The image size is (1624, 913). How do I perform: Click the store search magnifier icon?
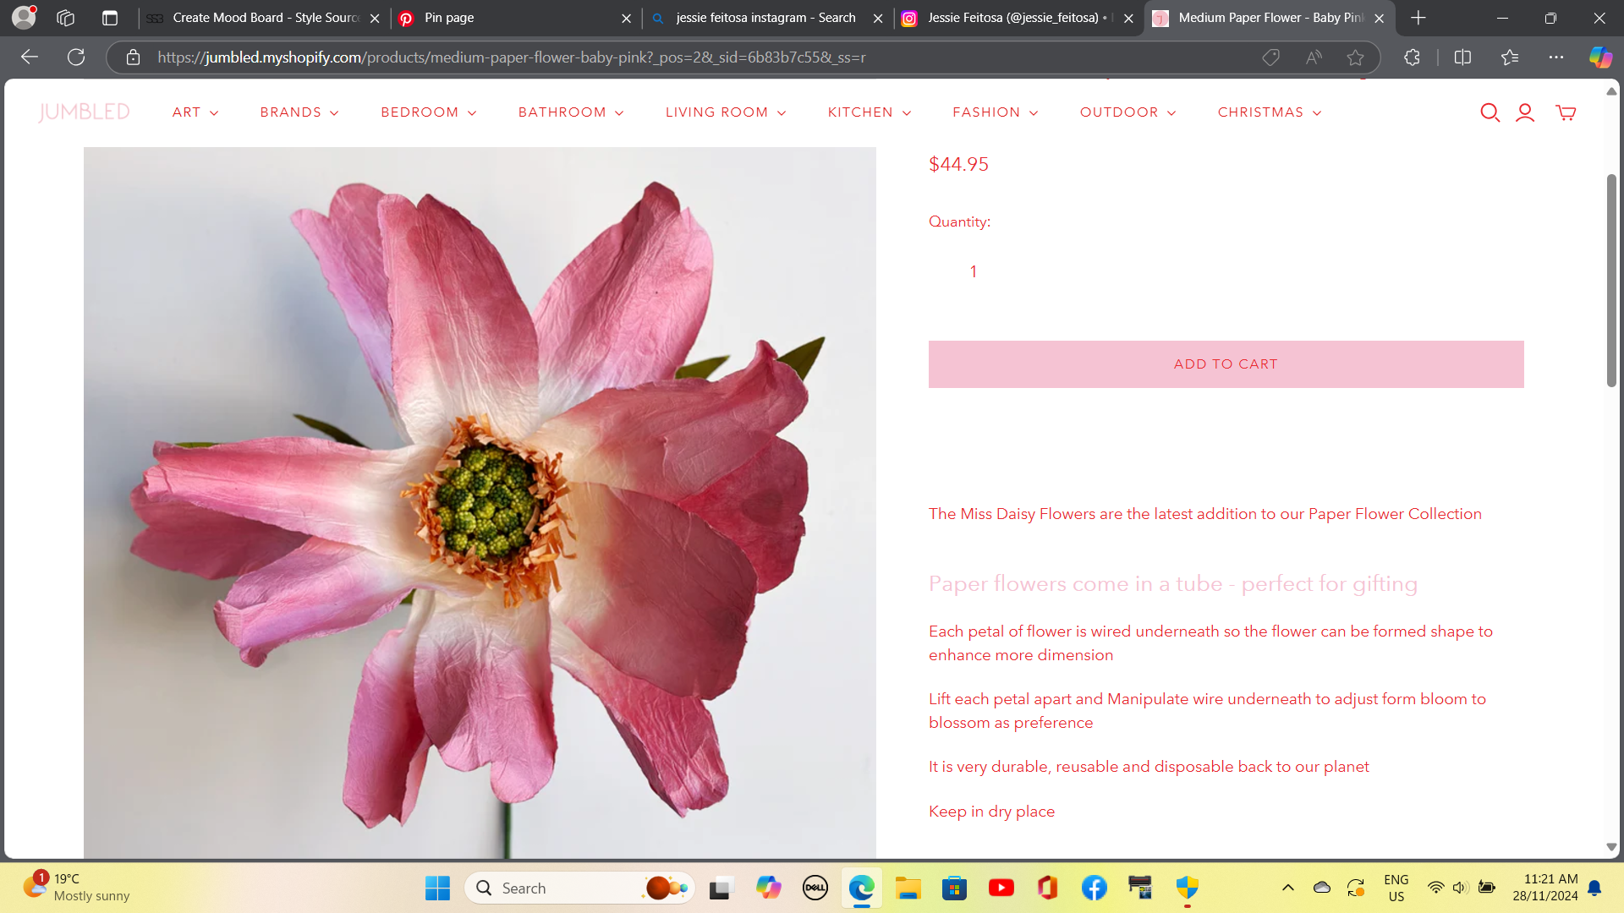click(1490, 112)
